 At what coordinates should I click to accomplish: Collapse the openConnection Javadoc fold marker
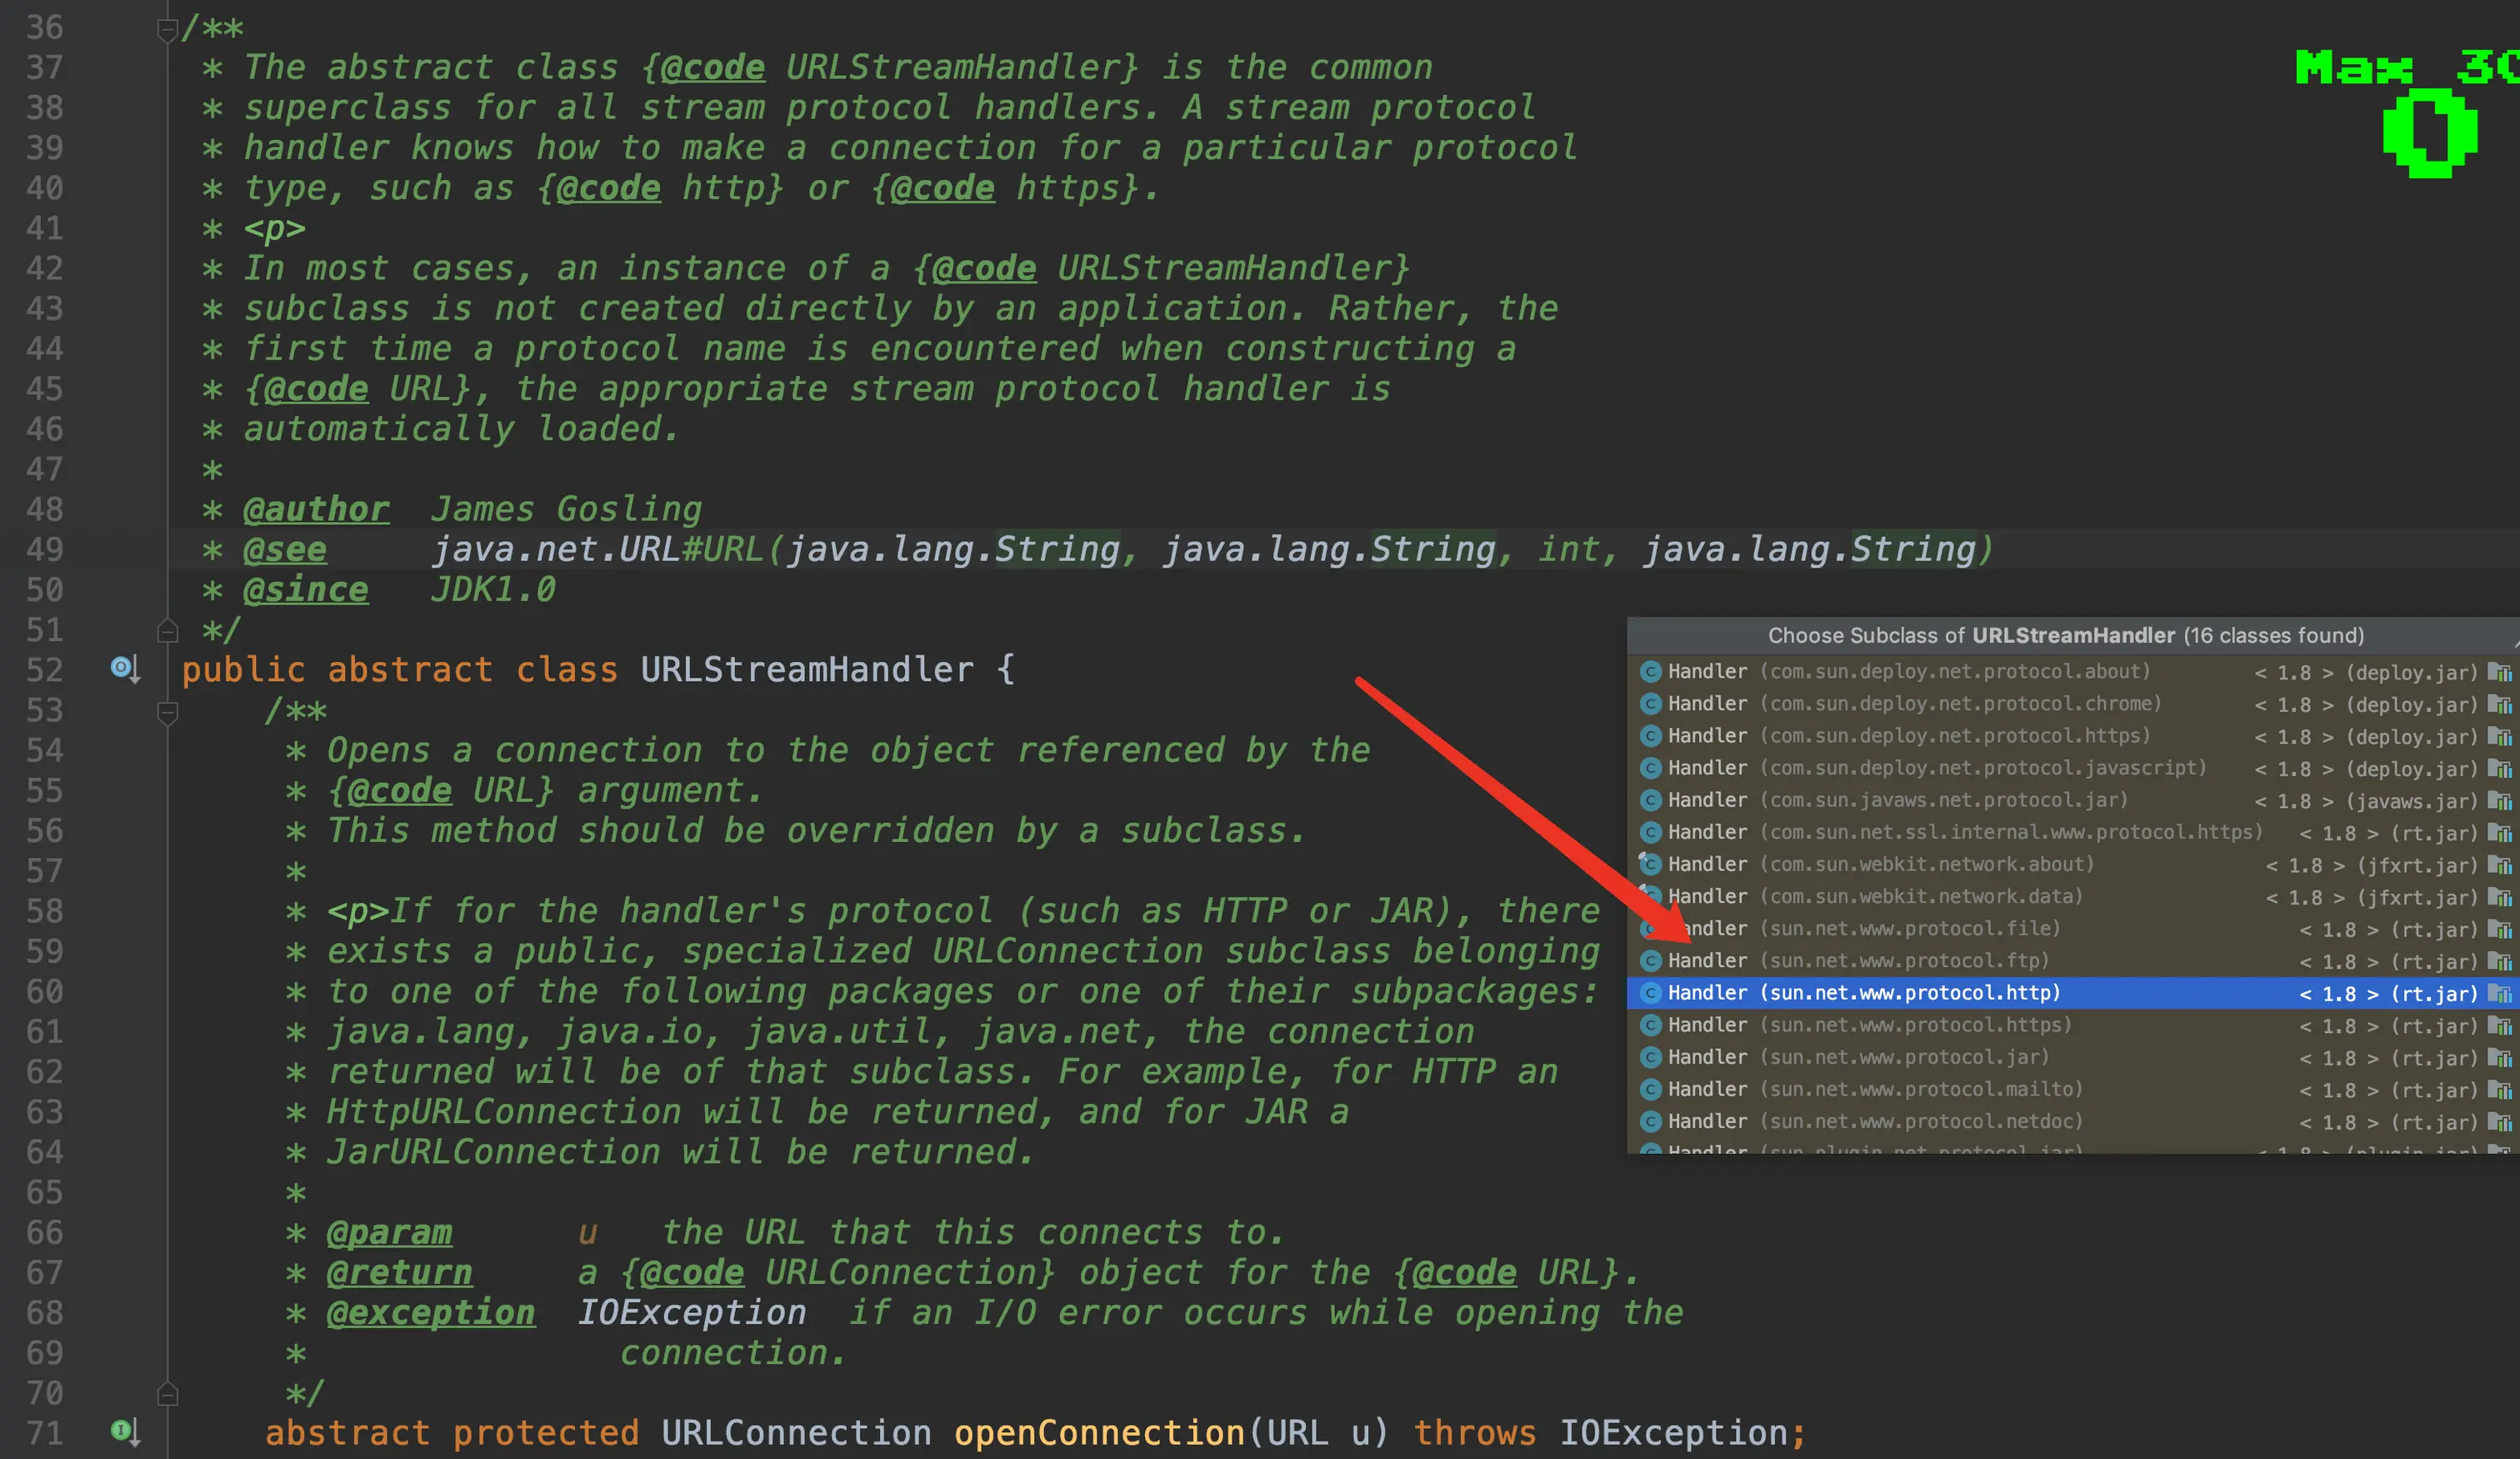(x=167, y=713)
